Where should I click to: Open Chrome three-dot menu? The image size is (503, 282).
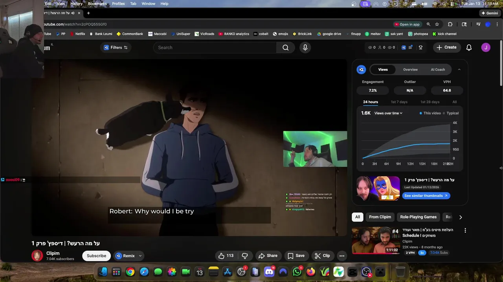pyautogui.click(x=497, y=24)
